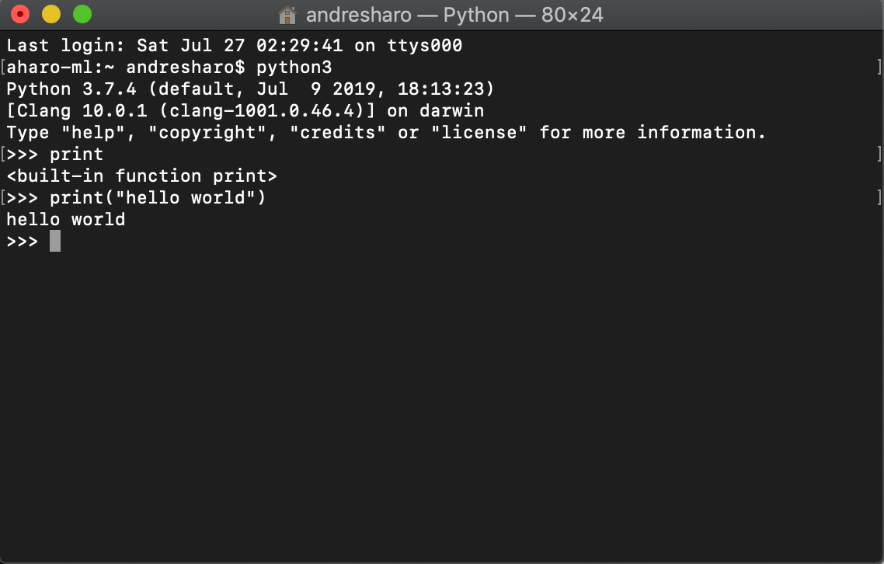Click the >>> prompt before print("hello world")

tap(22, 197)
